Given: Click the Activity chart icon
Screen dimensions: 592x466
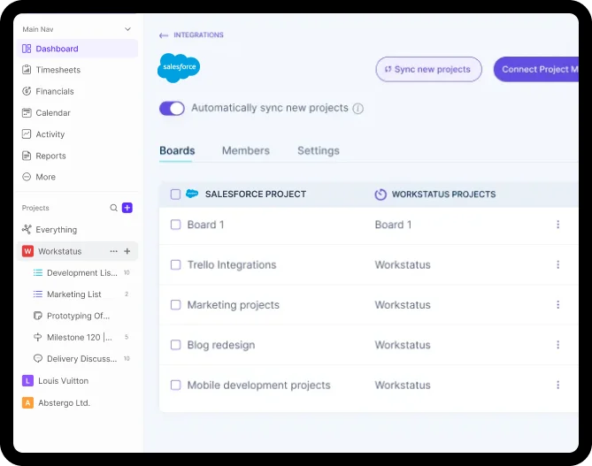Looking at the screenshot, I should tap(27, 134).
